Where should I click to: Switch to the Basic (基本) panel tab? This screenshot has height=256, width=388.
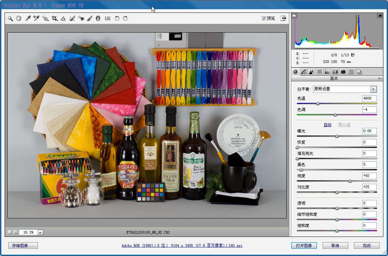coord(295,71)
